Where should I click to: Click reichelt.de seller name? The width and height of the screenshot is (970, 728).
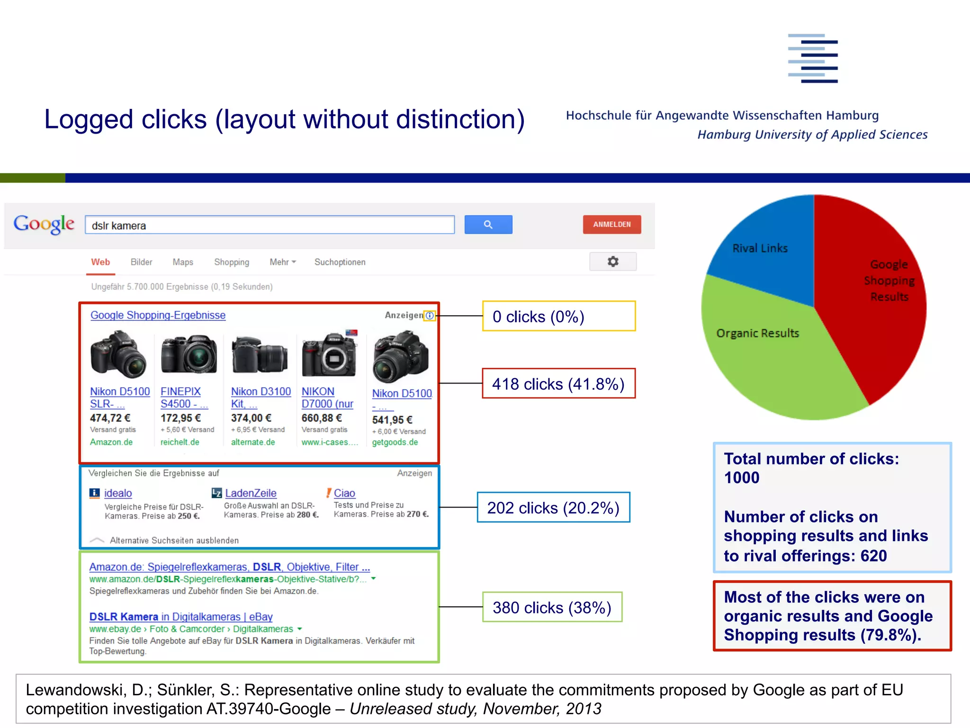pos(180,442)
